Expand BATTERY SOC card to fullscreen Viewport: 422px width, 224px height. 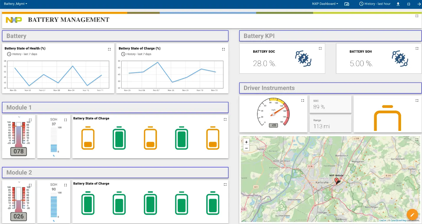(x=320, y=48)
